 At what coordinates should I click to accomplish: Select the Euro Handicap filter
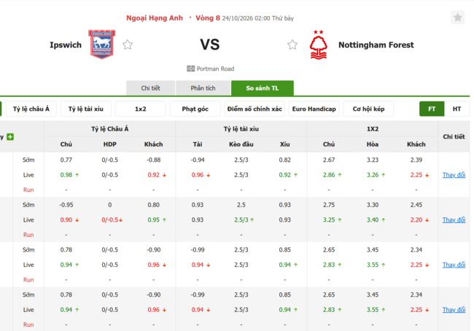314,109
